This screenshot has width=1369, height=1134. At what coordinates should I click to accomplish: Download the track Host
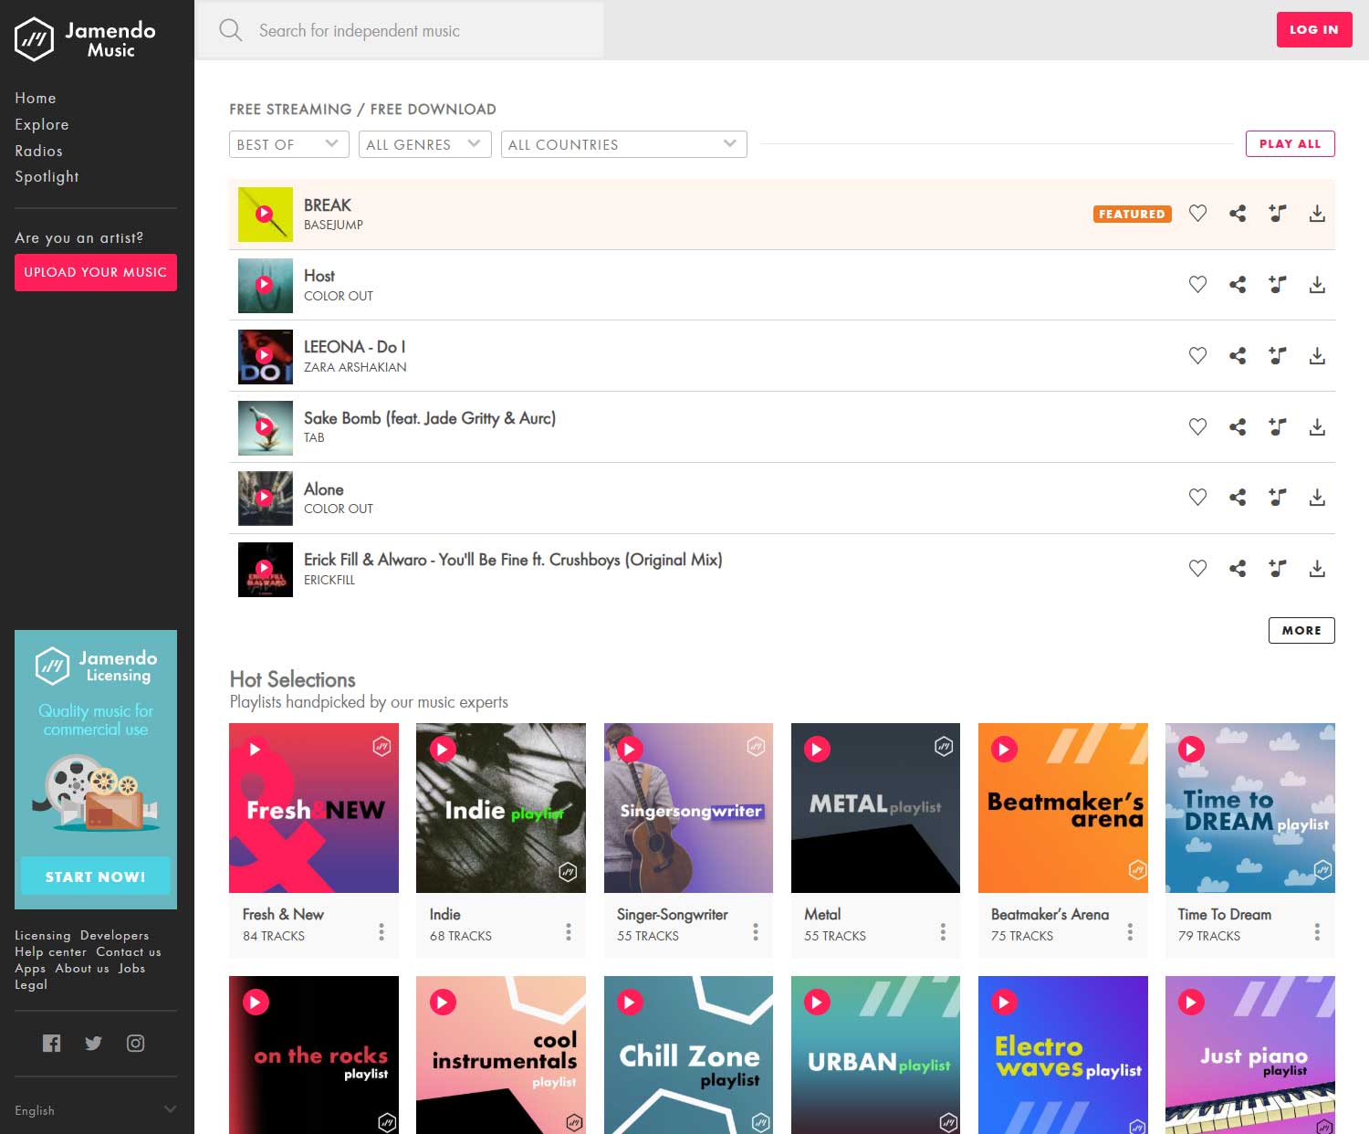[1317, 285]
